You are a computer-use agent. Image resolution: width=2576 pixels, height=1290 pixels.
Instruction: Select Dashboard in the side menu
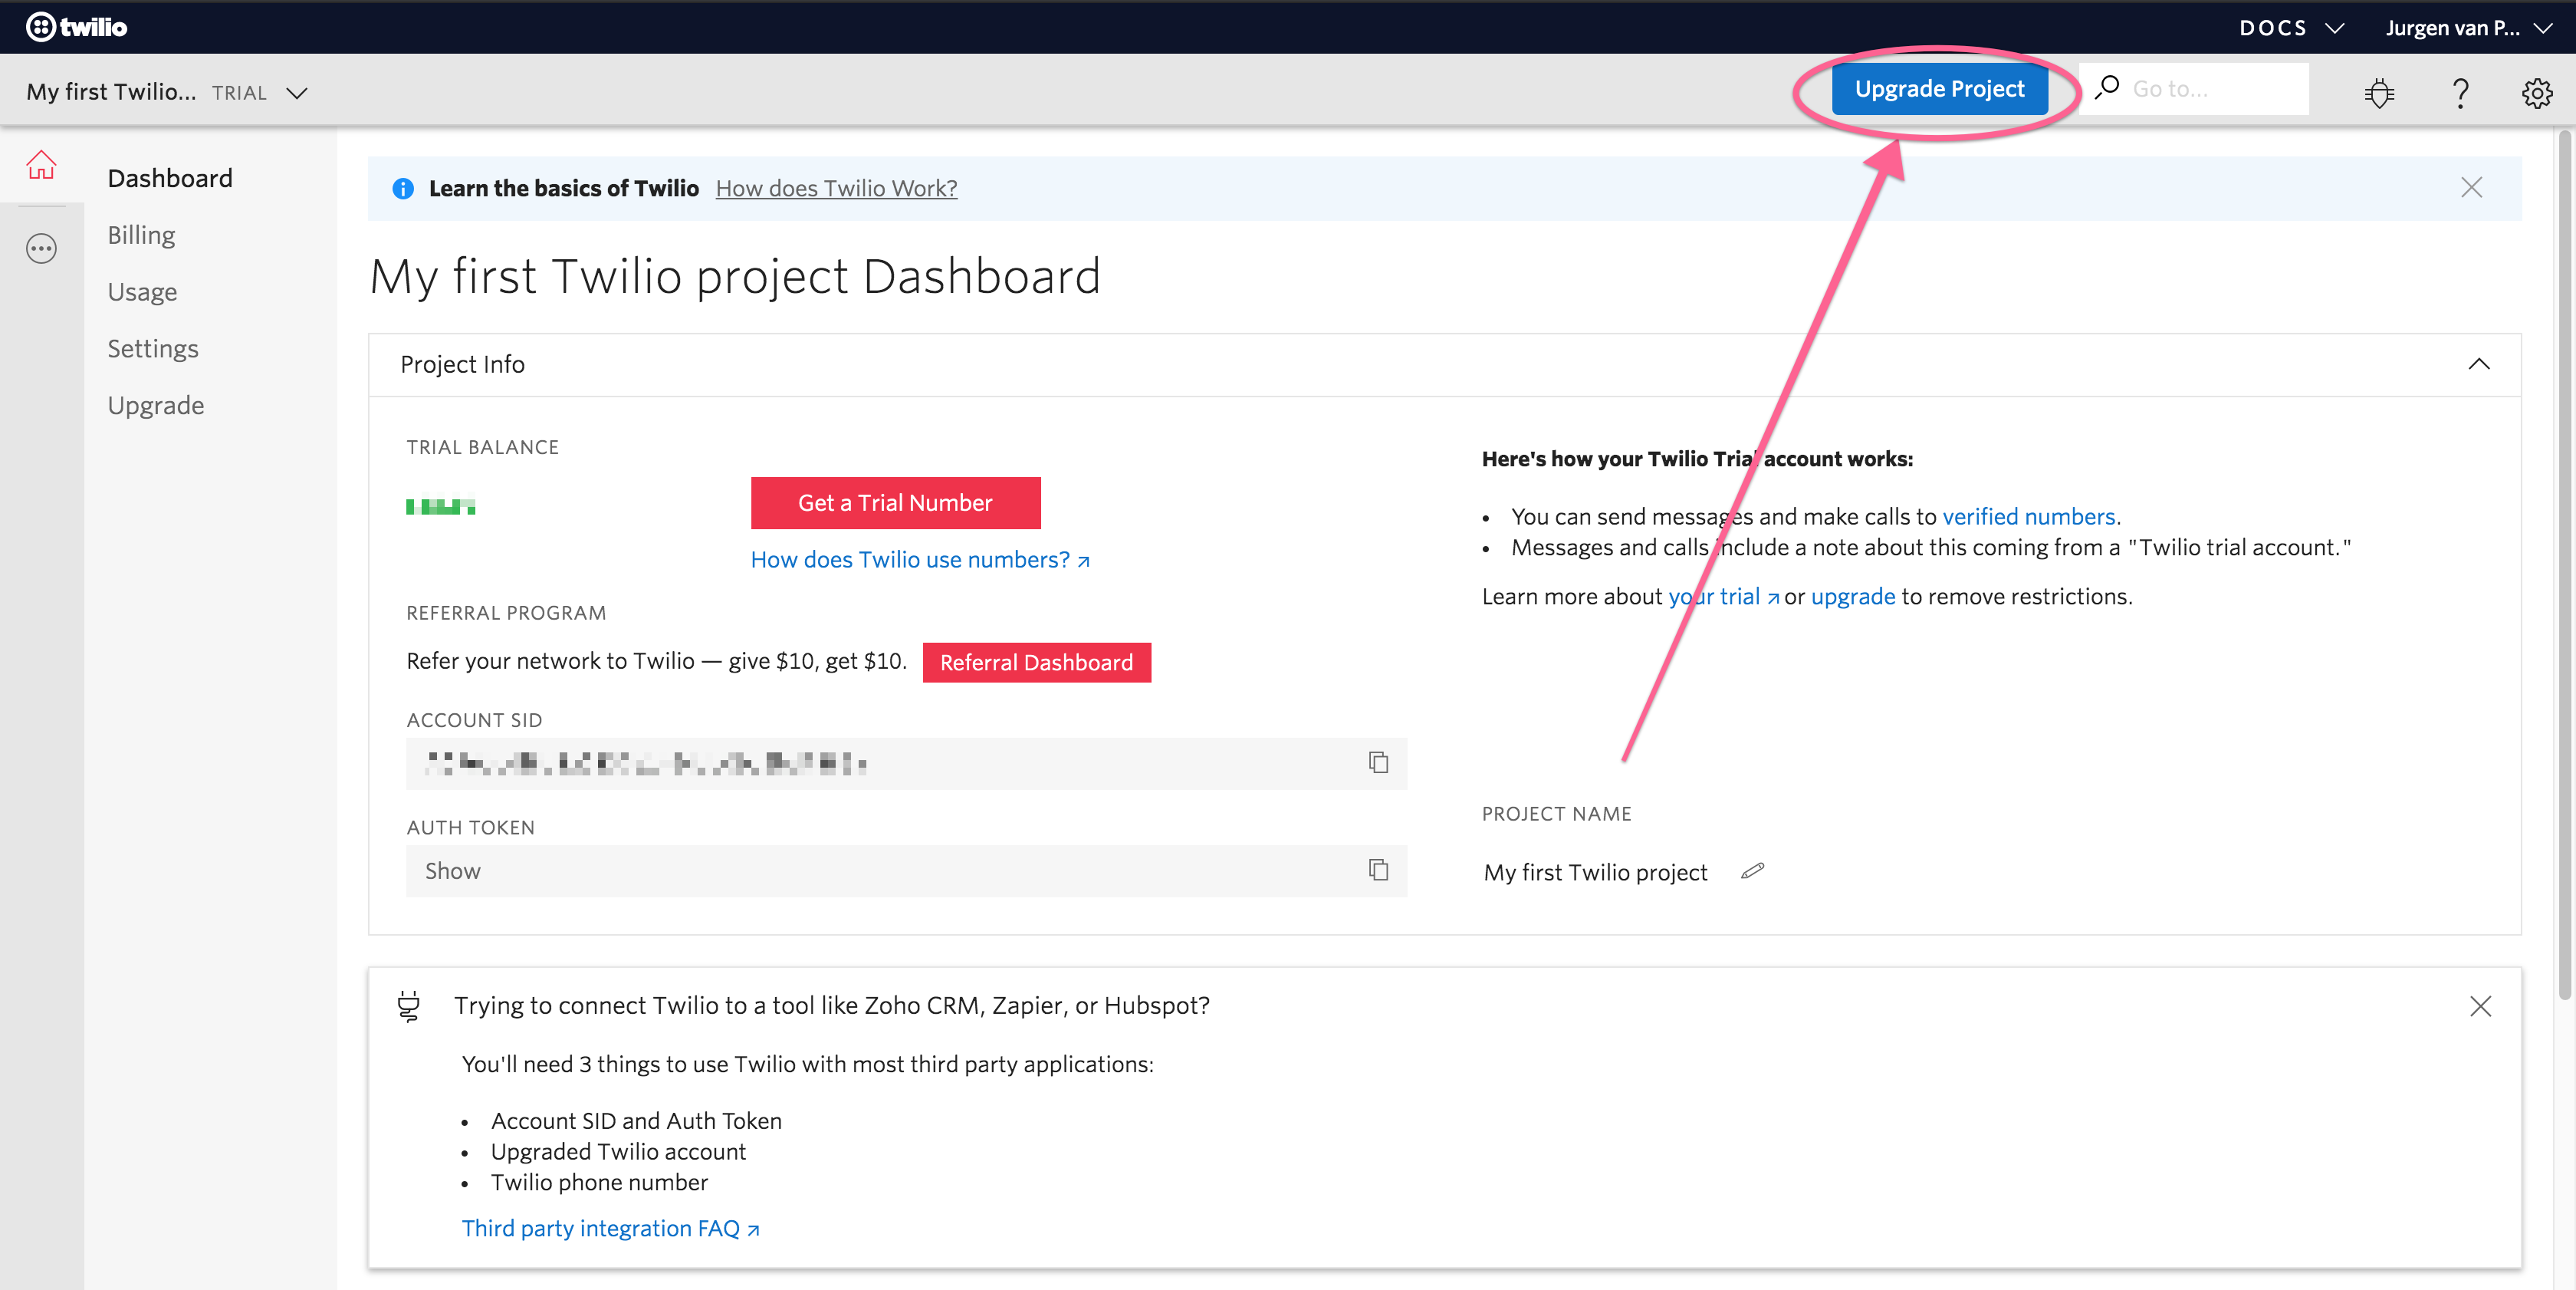pos(170,178)
